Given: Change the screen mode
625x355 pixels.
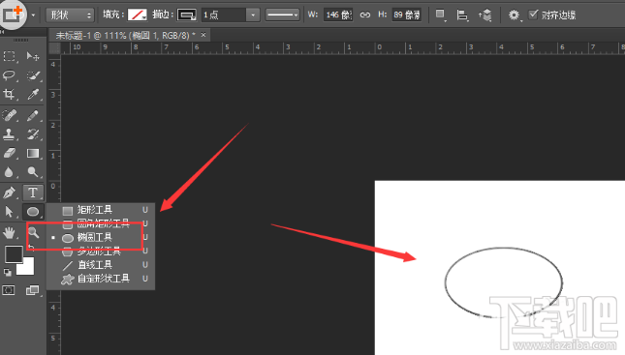Looking at the screenshot, I should click(32, 290).
